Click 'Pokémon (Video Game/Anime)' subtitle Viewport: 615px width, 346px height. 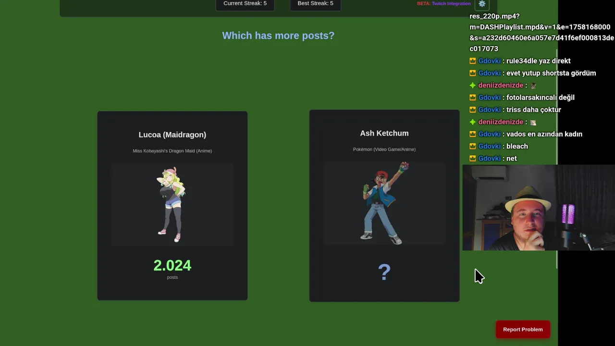[384, 149]
